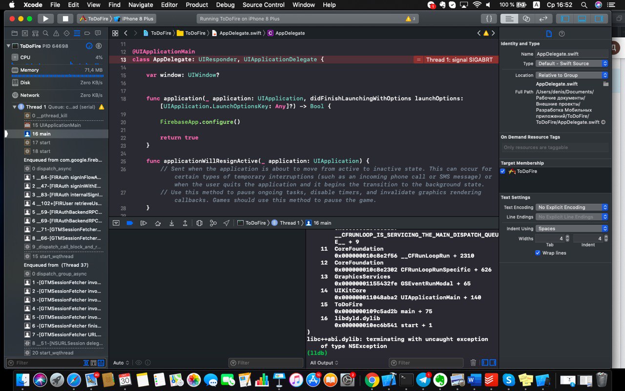Go forward in editor history
The image size is (625, 391).
pos(136,33)
